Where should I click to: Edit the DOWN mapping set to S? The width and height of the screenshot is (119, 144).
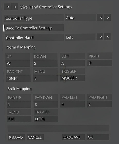pyautogui.click(x=45, y=63)
